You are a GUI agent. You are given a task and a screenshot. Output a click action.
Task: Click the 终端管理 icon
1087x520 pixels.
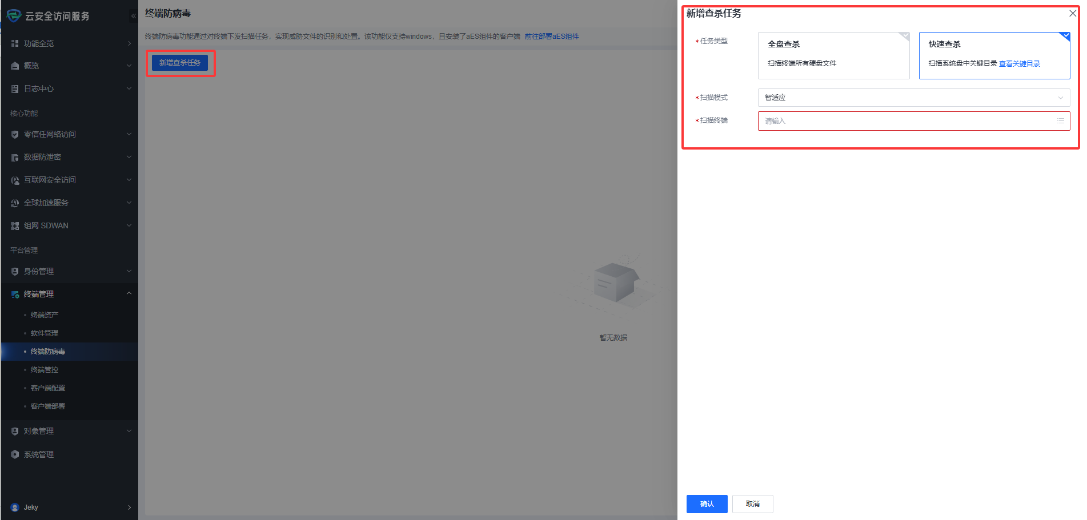[15, 295]
